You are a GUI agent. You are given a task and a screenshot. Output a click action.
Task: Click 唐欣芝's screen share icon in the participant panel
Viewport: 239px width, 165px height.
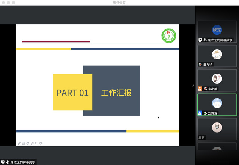pyautogui.click(x=200, y=40)
